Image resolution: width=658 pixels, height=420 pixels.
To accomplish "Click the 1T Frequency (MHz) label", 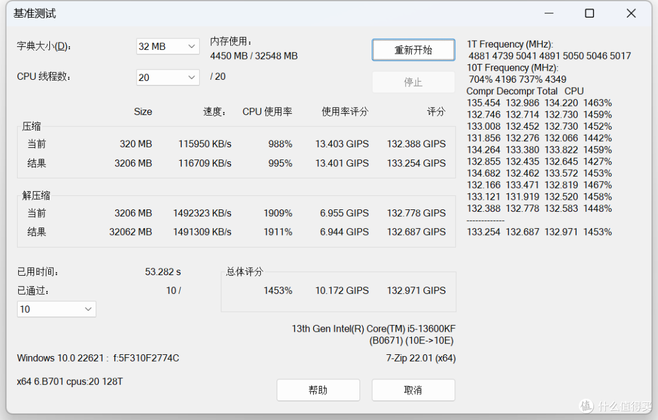I will coord(510,44).
